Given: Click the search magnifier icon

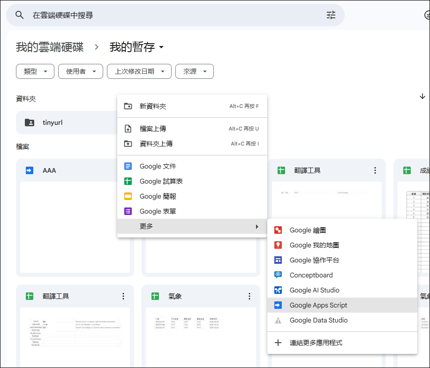Looking at the screenshot, I should pos(19,15).
